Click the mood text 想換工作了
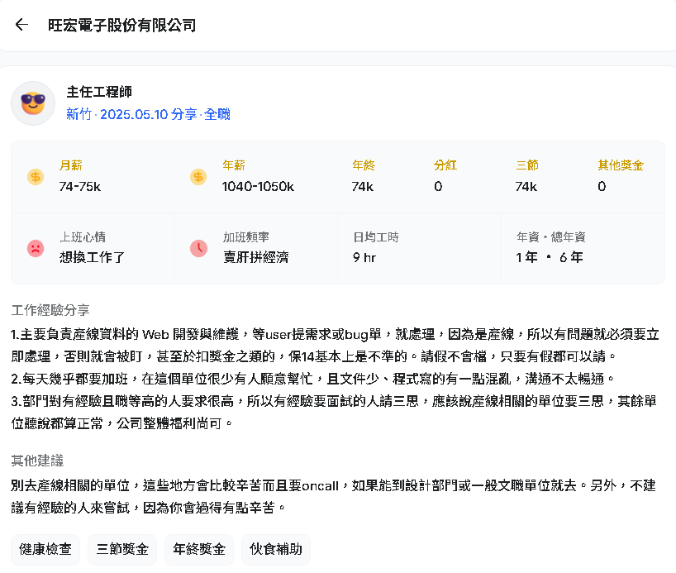676x573 pixels. tap(93, 258)
